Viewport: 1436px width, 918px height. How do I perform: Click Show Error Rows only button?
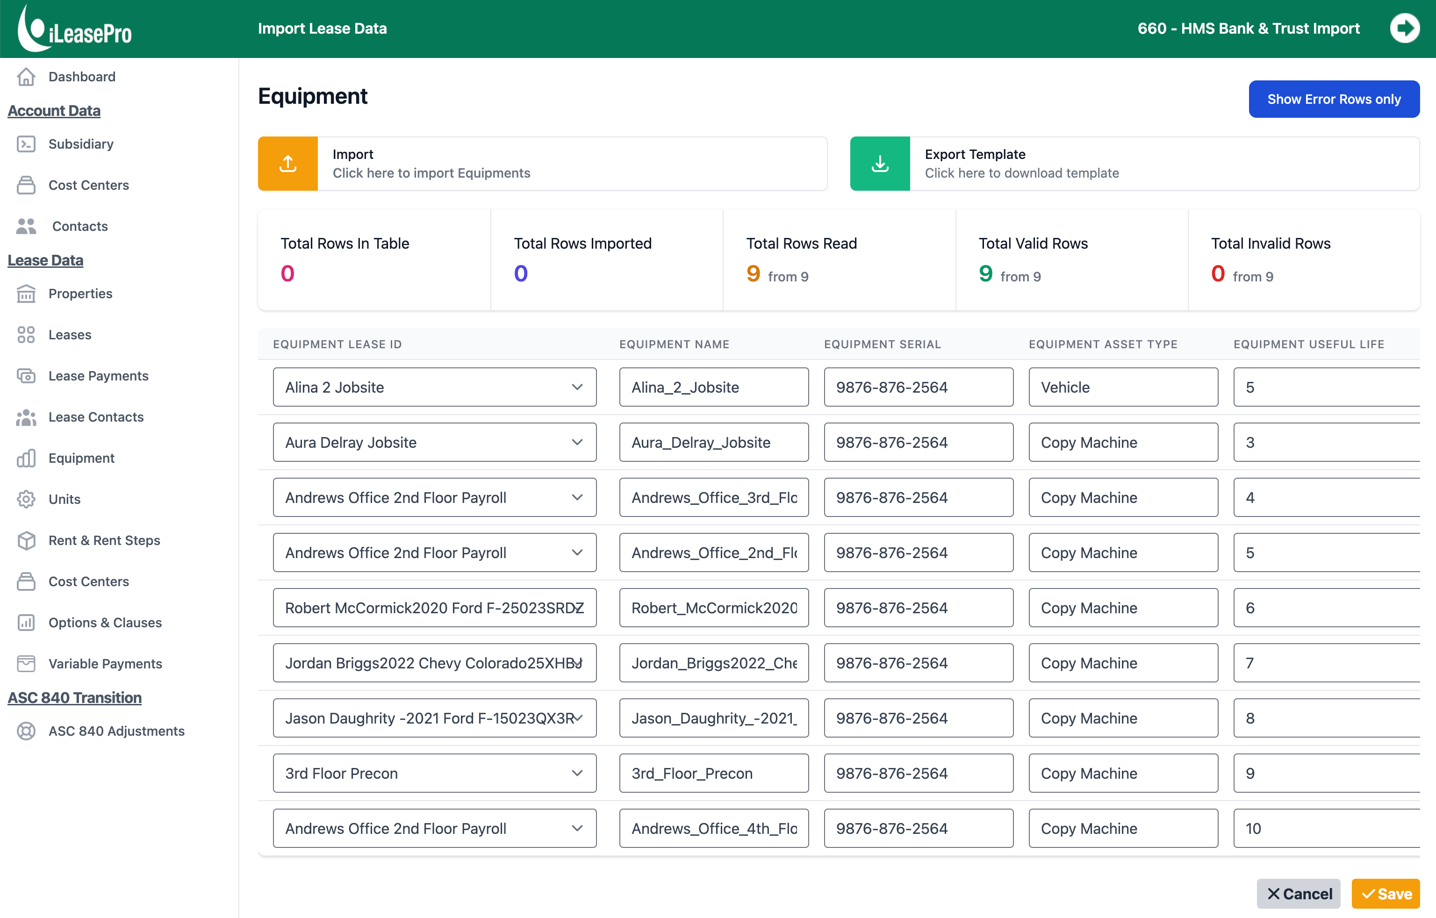pos(1334,99)
